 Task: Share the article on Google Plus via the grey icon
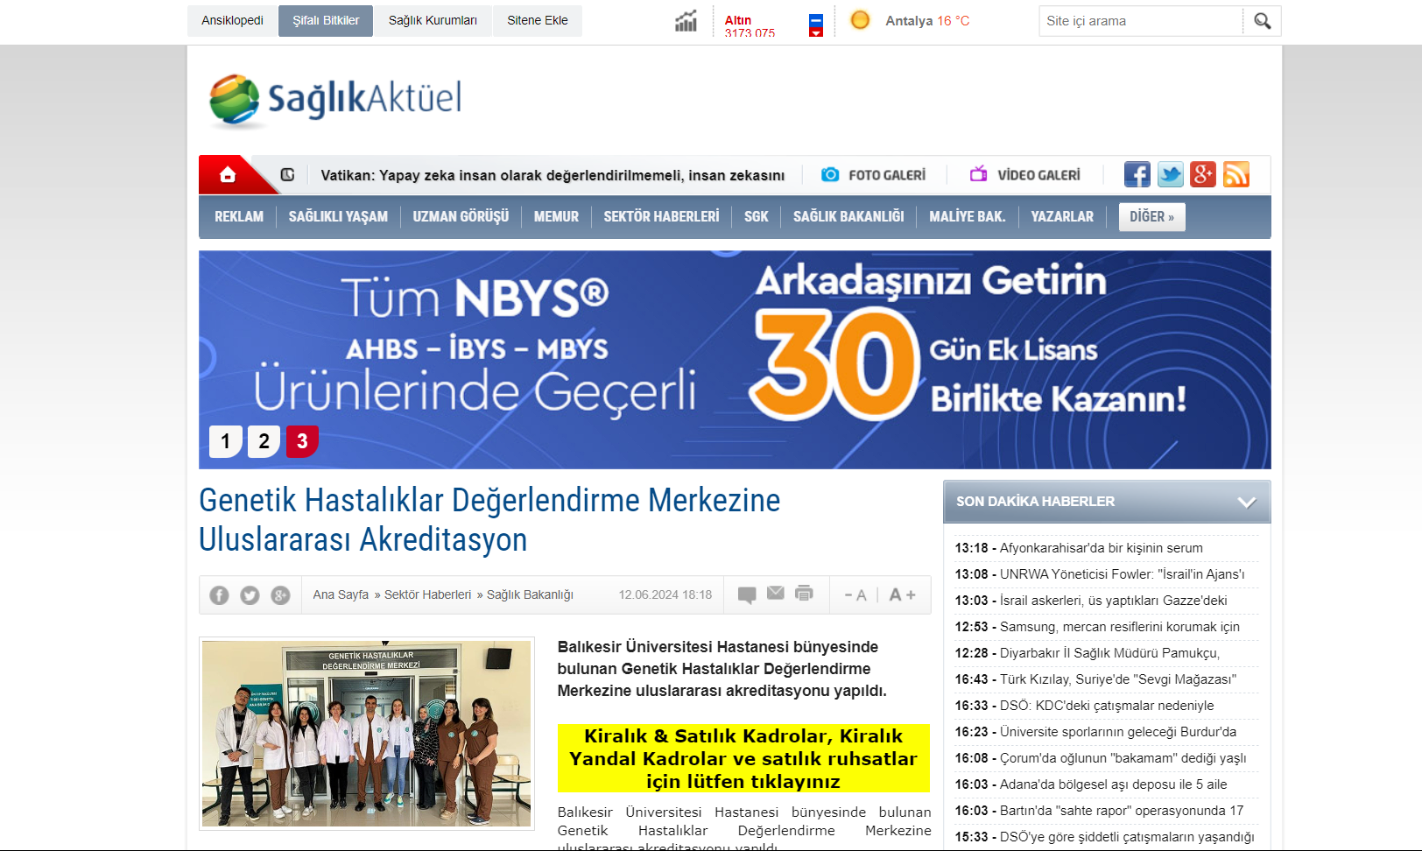280,595
